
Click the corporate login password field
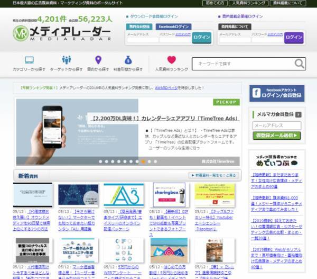(x=267, y=40)
